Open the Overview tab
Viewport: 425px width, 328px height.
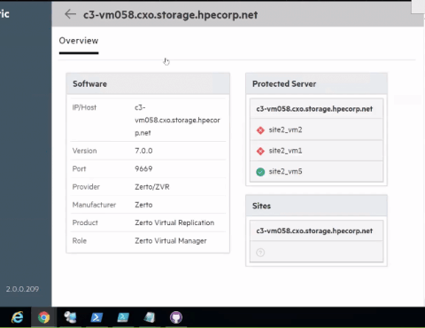click(x=79, y=41)
